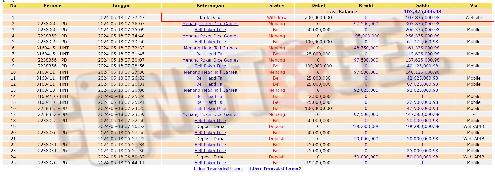Click the Keterangan column header

pyautogui.click(x=210, y=5)
